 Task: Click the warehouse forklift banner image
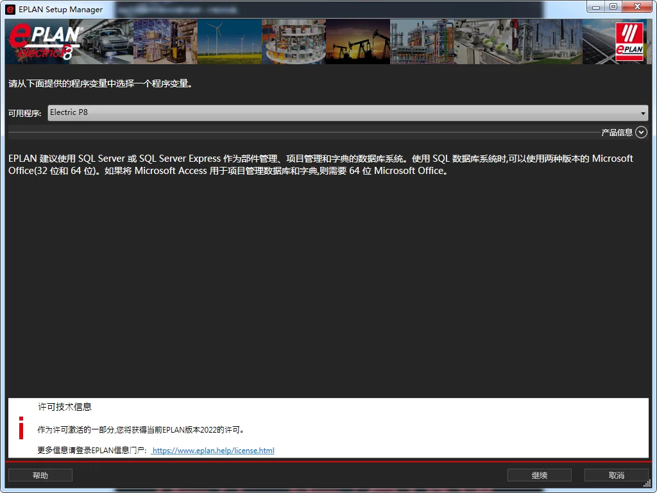click(166, 42)
